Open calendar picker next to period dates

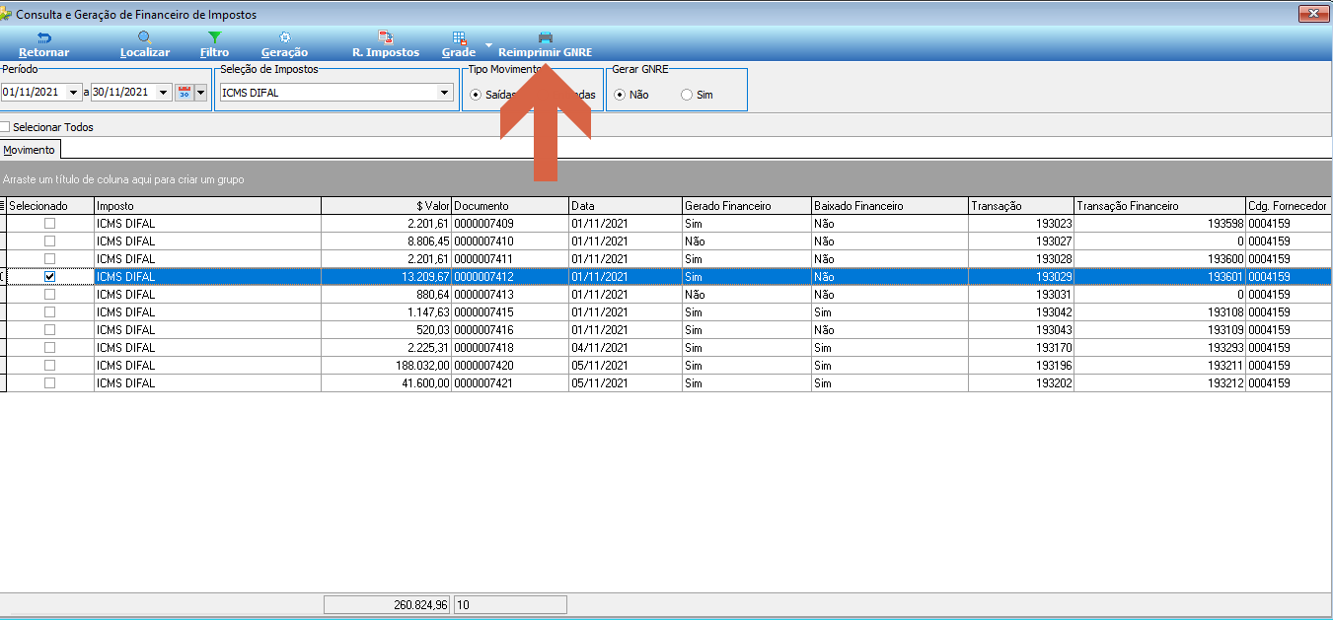pos(184,93)
